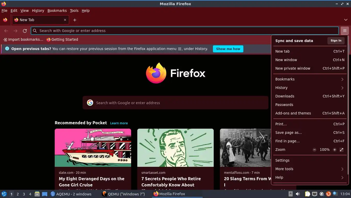Click the Learn more link beside Pocket
Screen dimensions: 351x198
[119, 123]
